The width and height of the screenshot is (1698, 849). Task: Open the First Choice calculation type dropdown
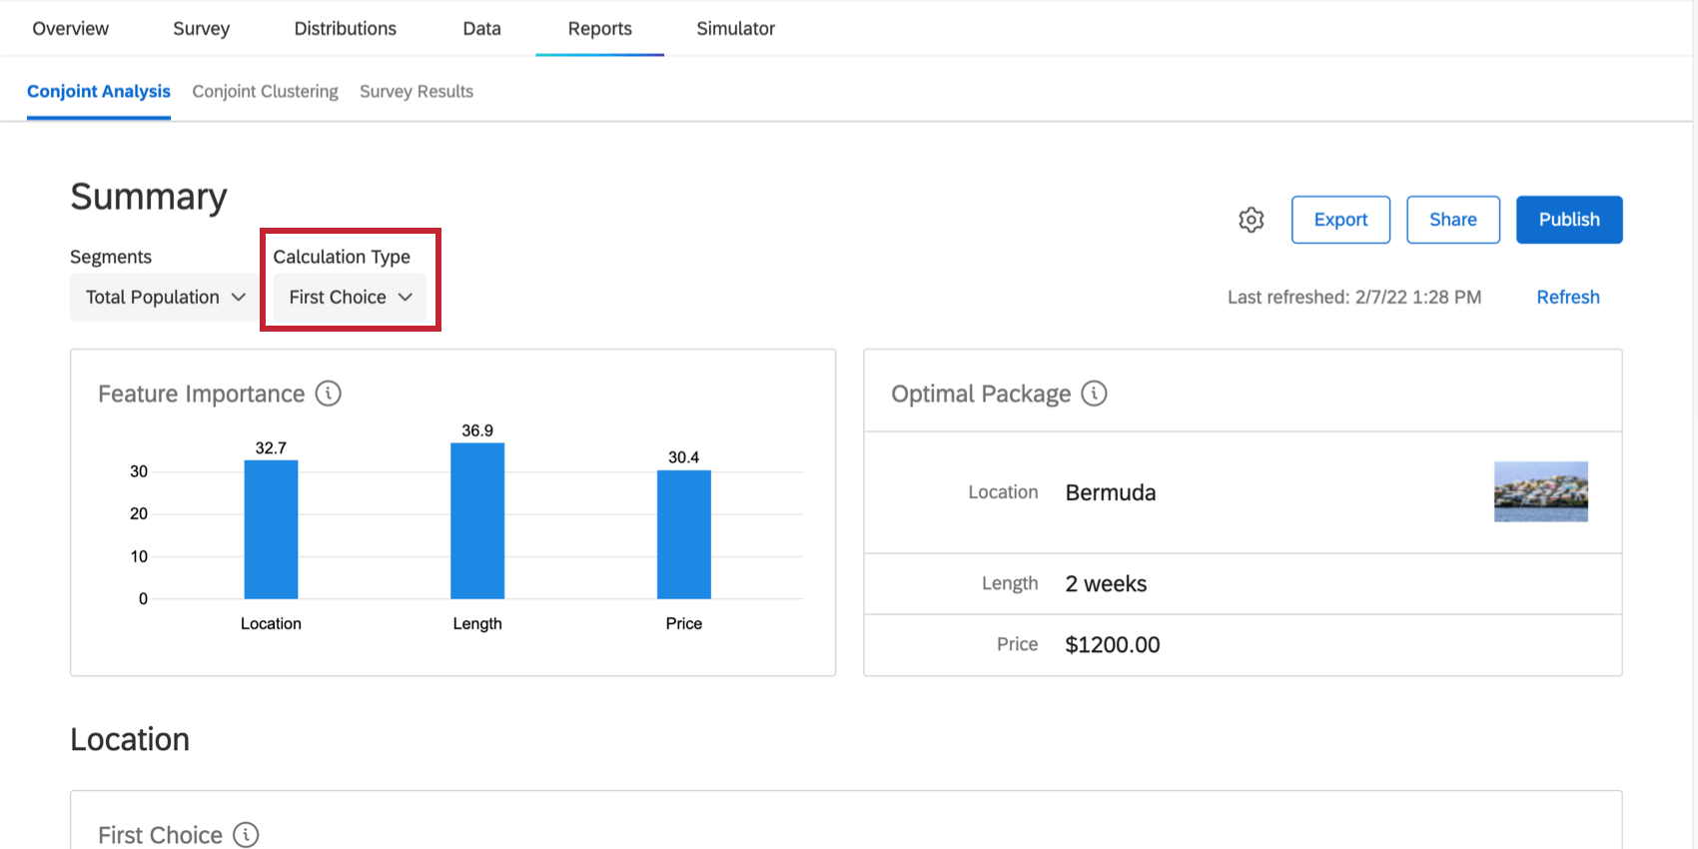pos(350,298)
